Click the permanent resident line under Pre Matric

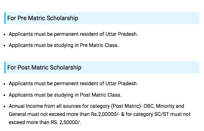click(x=73, y=34)
